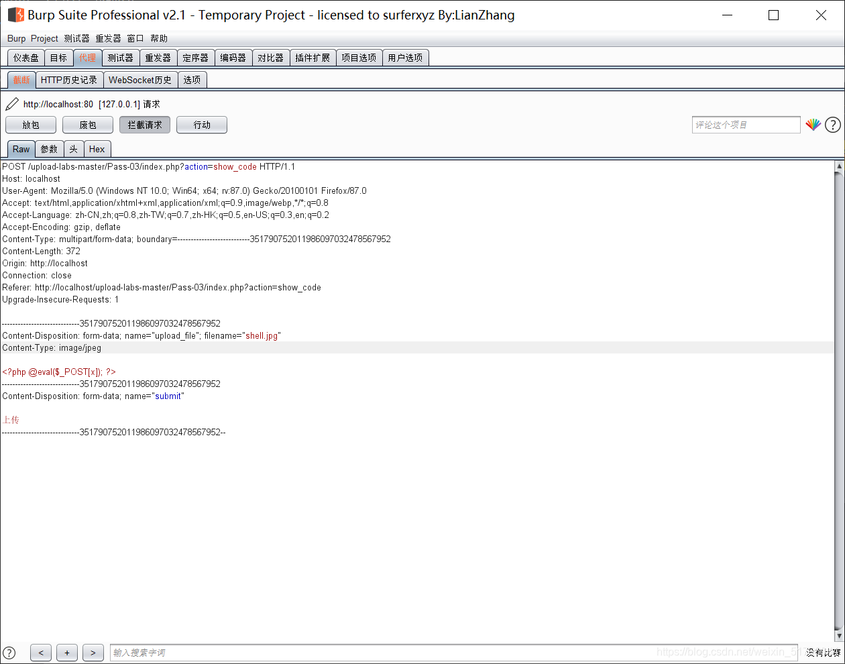The image size is (845, 664).
Task: Click the bottom-left help question mark icon
Action: pyautogui.click(x=9, y=652)
